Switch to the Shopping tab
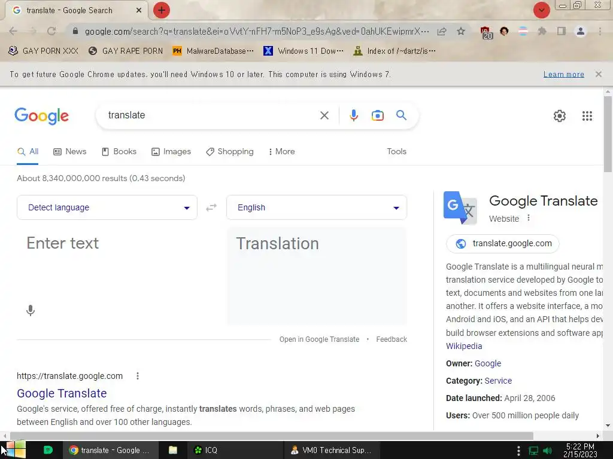613x459 pixels. (x=230, y=151)
